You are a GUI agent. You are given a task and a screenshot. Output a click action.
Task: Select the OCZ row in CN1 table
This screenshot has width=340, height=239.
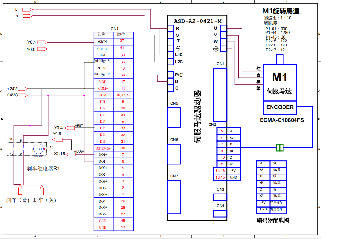coord(102,221)
